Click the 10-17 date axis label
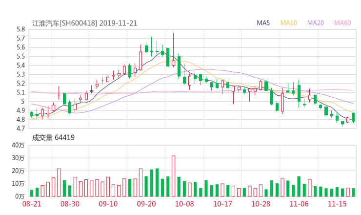This screenshot has width=361, height=215. click(222, 204)
